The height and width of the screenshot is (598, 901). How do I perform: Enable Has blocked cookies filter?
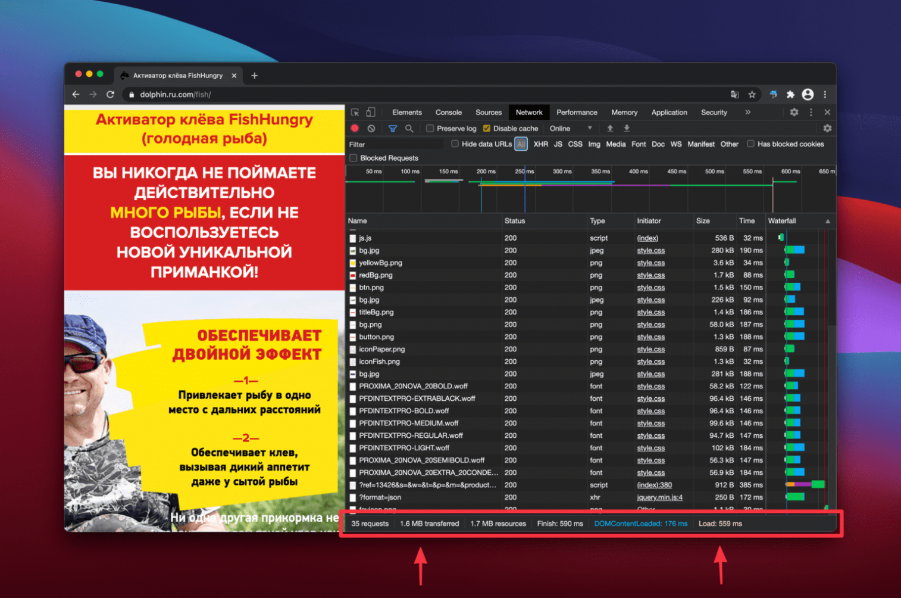tap(751, 144)
